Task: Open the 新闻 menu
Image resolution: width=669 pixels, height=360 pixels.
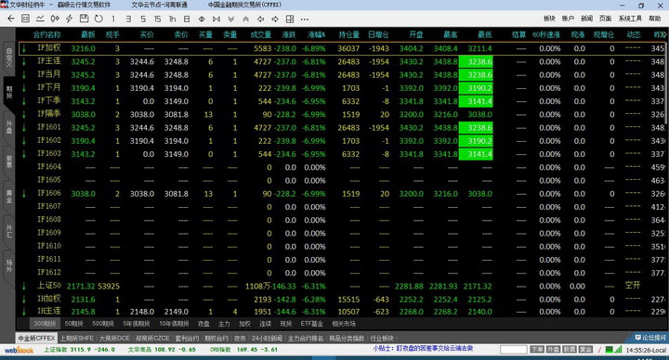Action: 586,19
